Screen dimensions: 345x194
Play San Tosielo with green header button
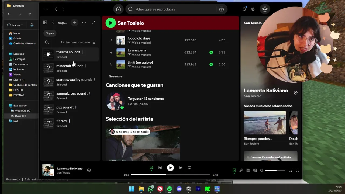coord(111,23)
